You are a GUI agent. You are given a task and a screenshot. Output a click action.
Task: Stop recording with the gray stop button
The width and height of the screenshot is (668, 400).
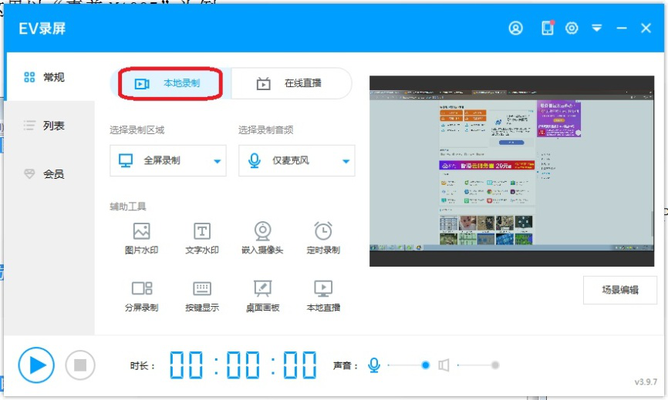tap(80, 365)
